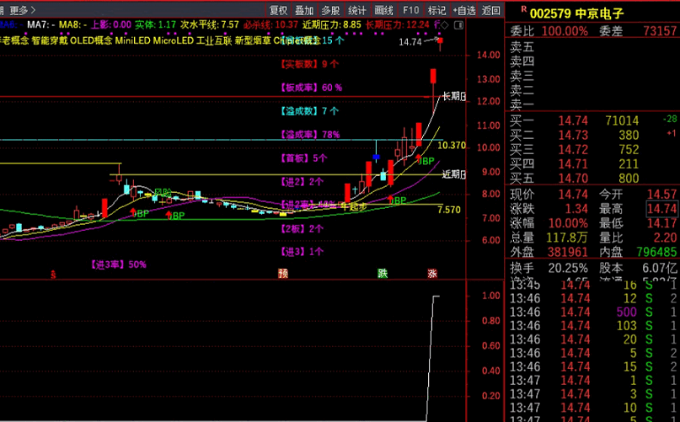Click the 必杀线: 10.37 indicator value
Viewport: 680px width, 422px height.
coord(270,24)
